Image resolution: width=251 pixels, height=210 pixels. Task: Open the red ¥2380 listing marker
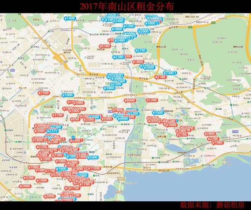pos(57,155)
